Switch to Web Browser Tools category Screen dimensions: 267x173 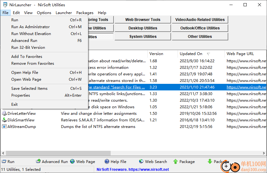(x=143, y=20)
